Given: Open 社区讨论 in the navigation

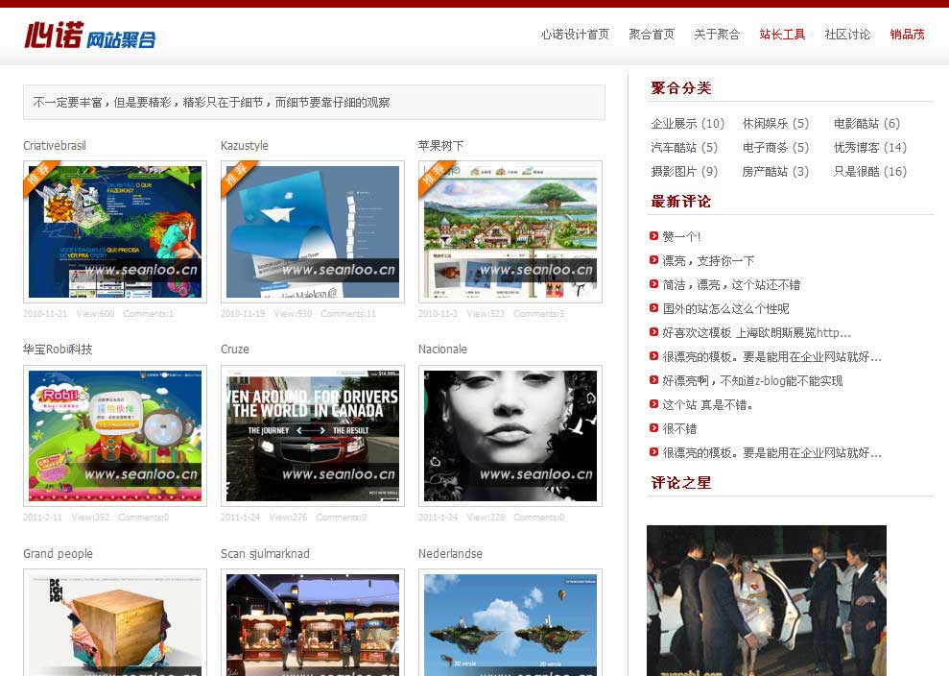Looking at the screenshot, I should 847,35.
